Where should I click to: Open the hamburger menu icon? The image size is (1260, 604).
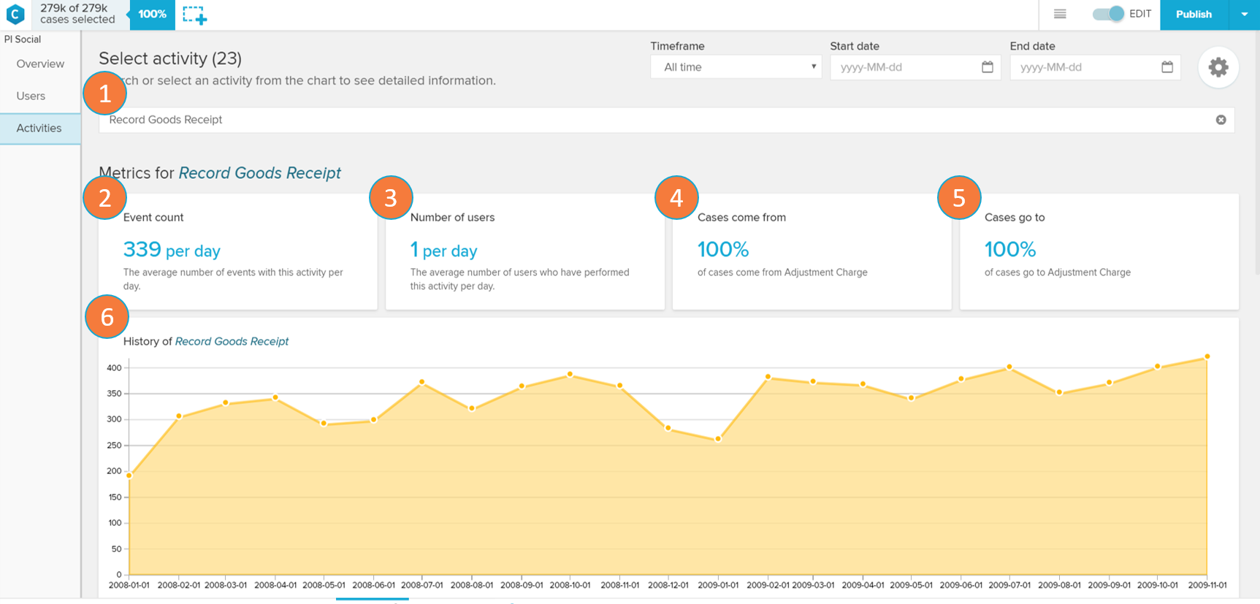click(x=1060, y=15)
